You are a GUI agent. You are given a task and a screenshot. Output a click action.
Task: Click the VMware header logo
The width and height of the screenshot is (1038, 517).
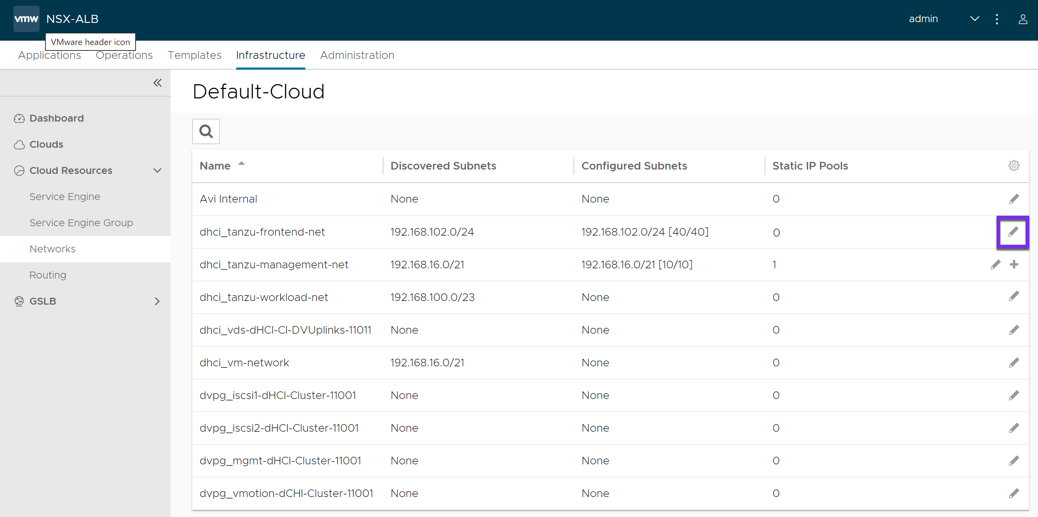(x=26, y=19)
